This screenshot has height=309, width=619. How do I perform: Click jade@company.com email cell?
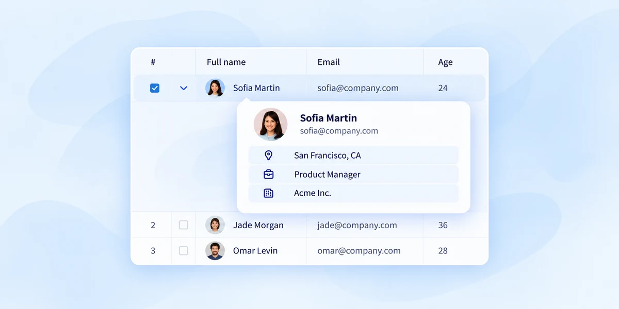point(357,225)
